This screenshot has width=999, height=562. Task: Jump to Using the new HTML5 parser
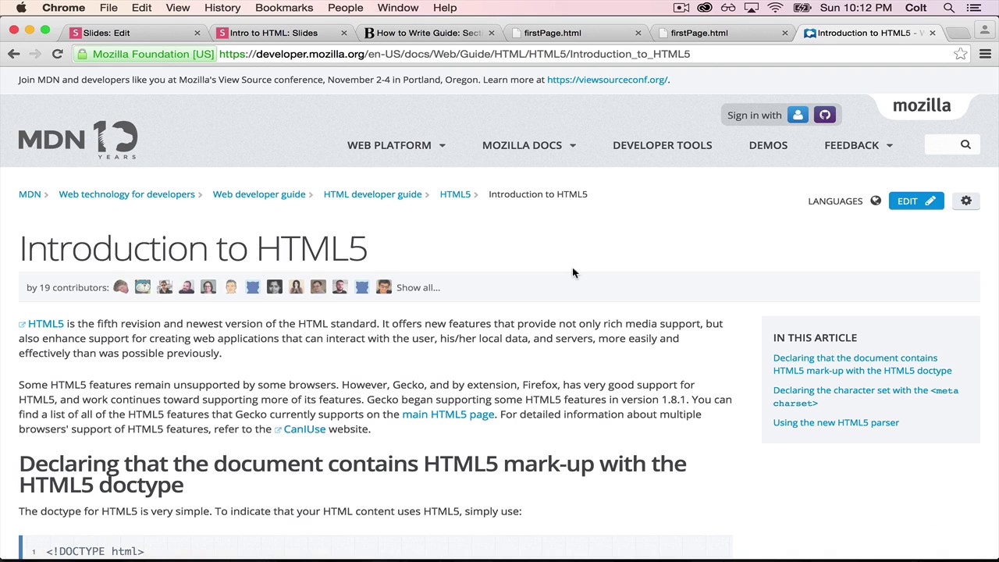[836, 422]
